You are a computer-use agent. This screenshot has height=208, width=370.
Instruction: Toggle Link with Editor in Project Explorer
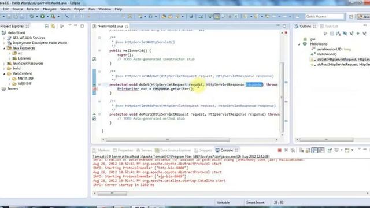coord(53,26)
